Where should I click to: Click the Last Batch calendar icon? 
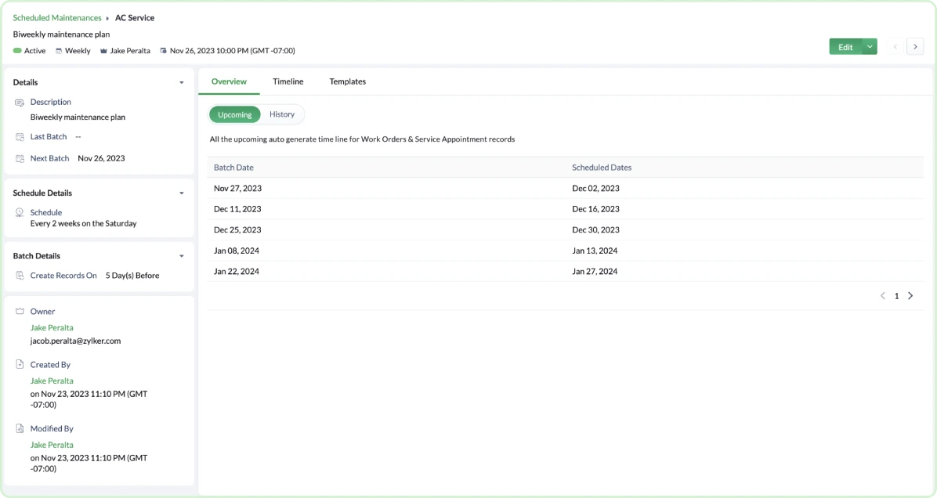20,137
